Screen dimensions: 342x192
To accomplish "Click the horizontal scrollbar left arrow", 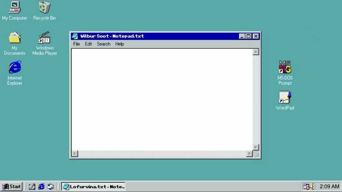I will 75,154.
